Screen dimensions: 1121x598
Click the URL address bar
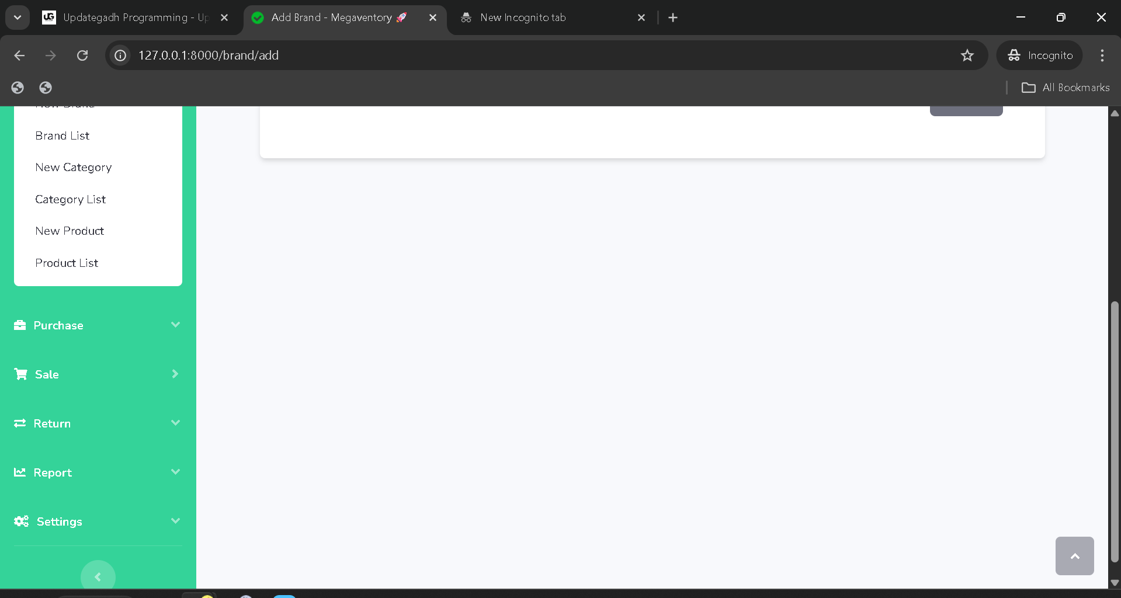pyautogui.click(x=526, y=55)
